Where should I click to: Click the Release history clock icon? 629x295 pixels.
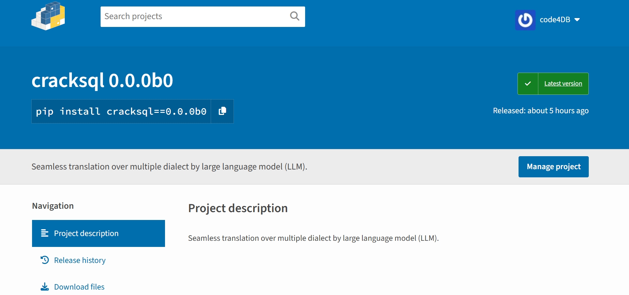point(45,260)
